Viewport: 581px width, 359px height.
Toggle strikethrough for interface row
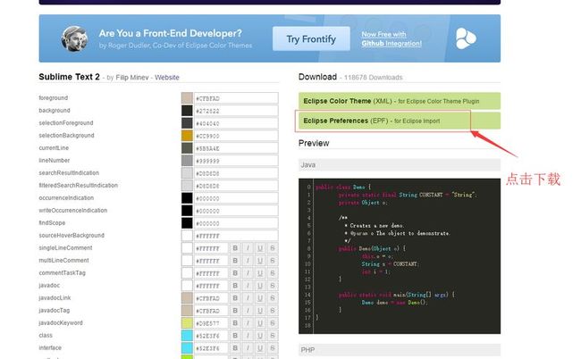click(273, 348)
